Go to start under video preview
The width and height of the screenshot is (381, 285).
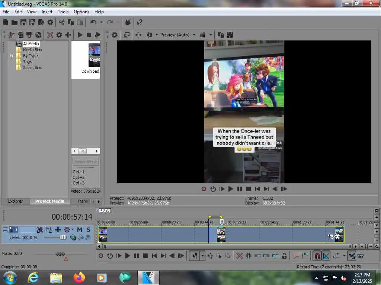(x=257, y=189)
